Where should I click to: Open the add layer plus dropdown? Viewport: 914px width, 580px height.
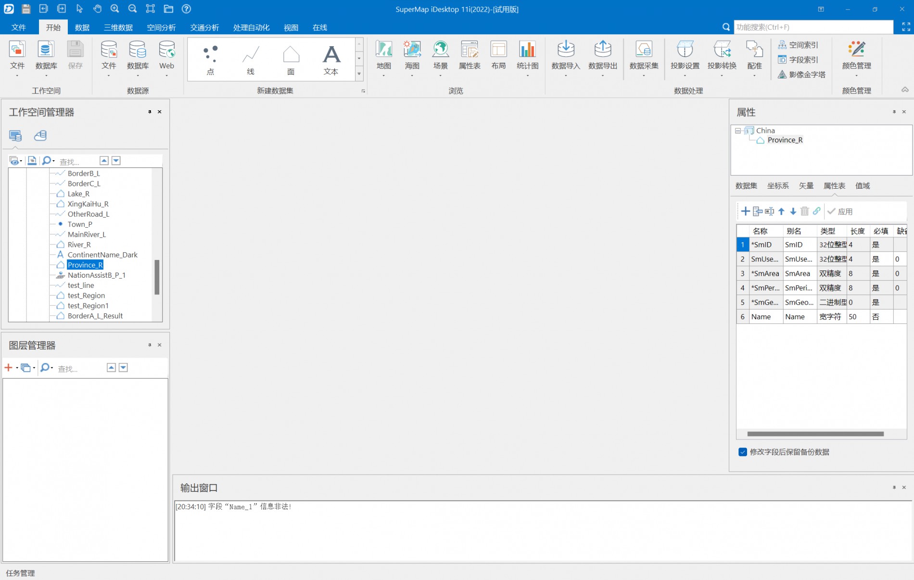coord(17,368)
